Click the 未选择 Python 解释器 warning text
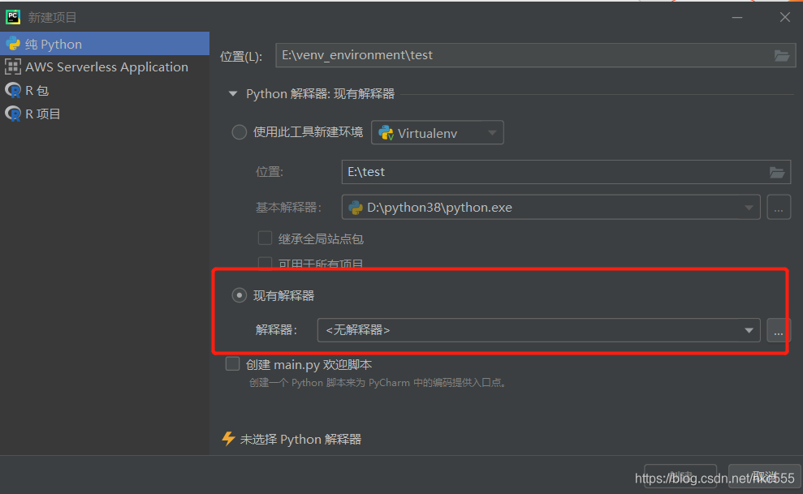This screenshot has height=494, width=803. pos(300,440)
